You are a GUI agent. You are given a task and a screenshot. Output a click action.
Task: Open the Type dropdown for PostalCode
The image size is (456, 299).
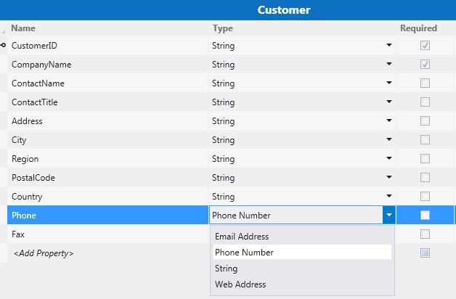[x=390, y=178]
